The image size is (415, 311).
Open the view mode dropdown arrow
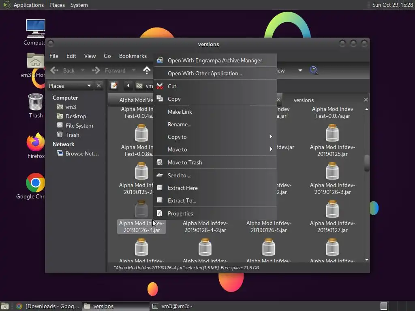click(x=300, y=70)
